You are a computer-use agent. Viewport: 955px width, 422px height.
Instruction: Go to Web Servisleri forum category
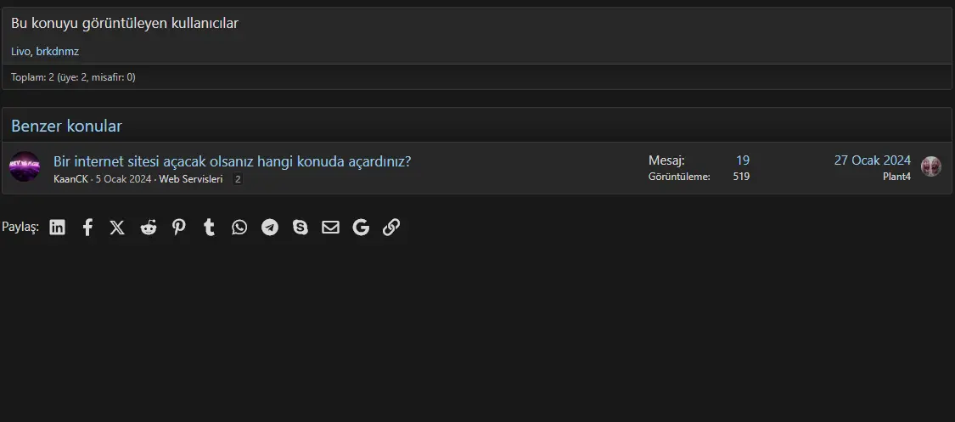(191, 179)
